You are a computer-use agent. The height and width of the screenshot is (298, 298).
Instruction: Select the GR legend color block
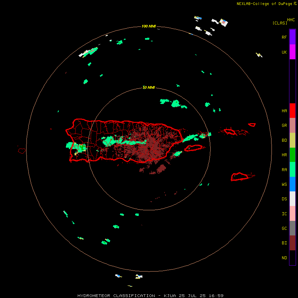(x=292, y=125)
